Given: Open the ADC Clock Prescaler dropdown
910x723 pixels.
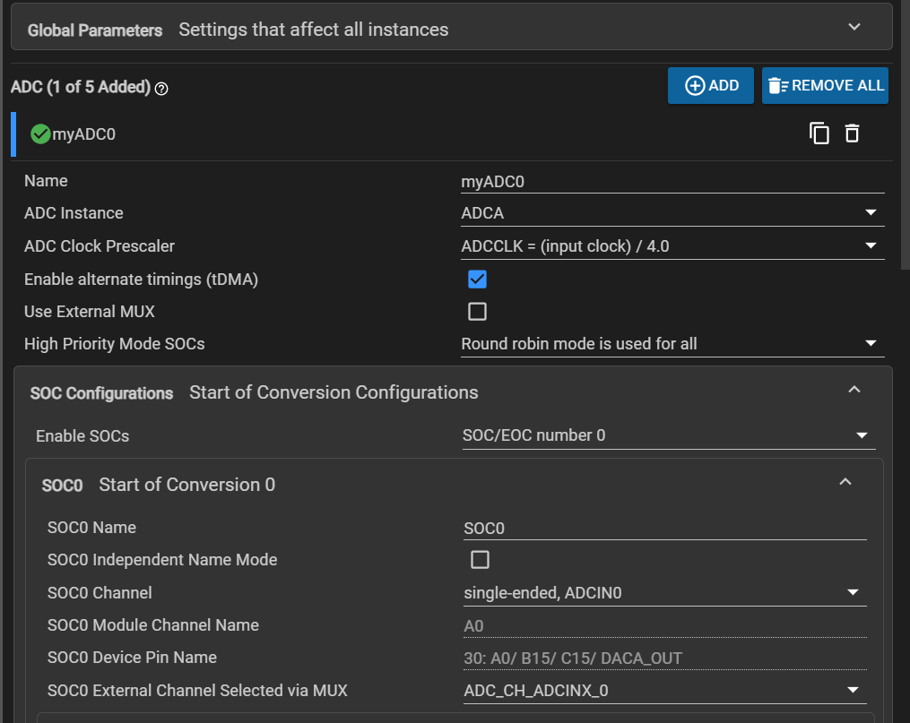Looking at the screenshot, I should pyautogui.click(x=671, y=245).
